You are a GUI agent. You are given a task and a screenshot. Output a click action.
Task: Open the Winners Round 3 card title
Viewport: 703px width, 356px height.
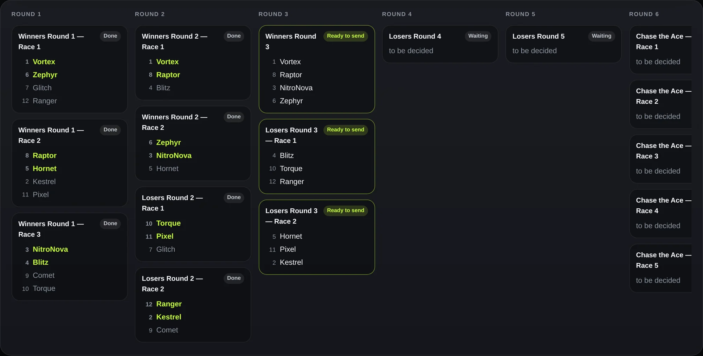[x=291, y=41]
